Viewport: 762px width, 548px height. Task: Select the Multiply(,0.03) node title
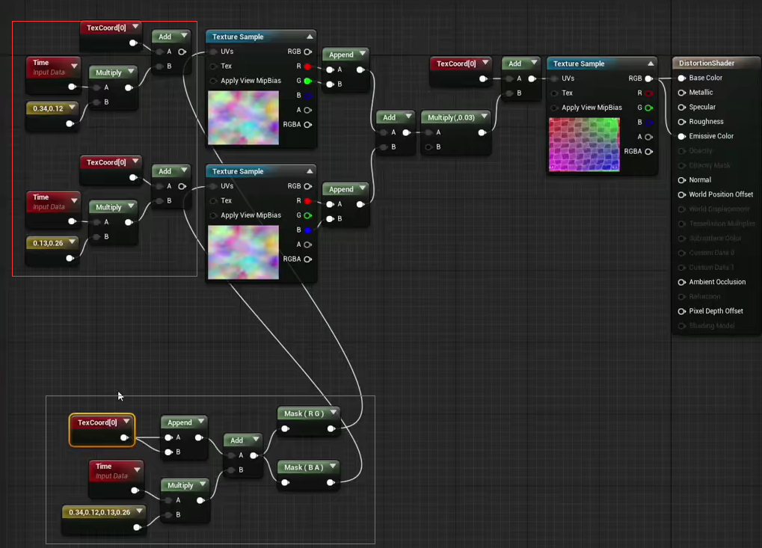451,117
